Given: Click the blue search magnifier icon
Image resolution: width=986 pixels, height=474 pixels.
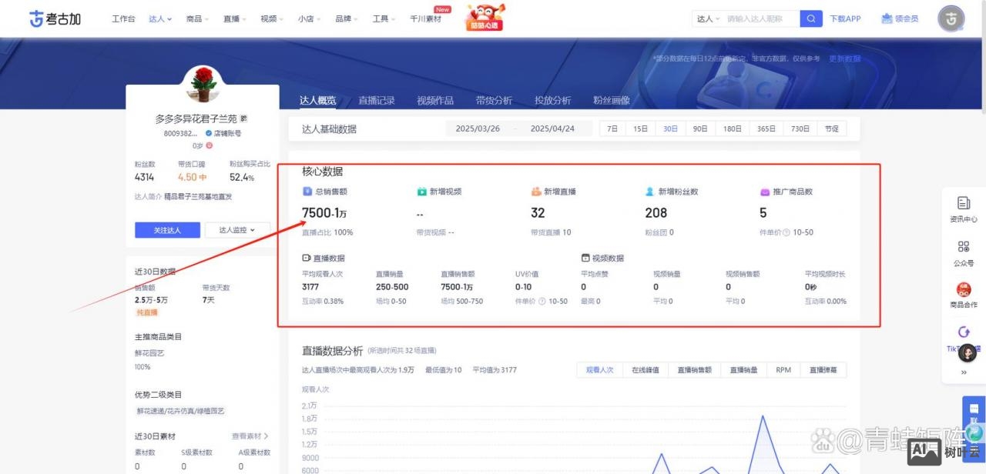Looking at the screenshot, I should click(x=810, y=18).
